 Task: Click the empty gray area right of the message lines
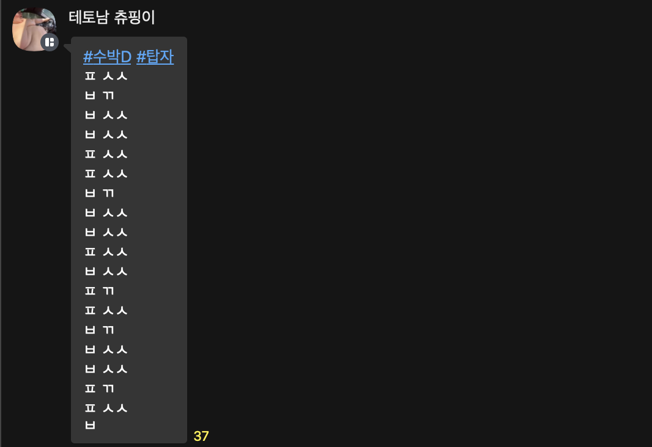(x=158, y=249)
